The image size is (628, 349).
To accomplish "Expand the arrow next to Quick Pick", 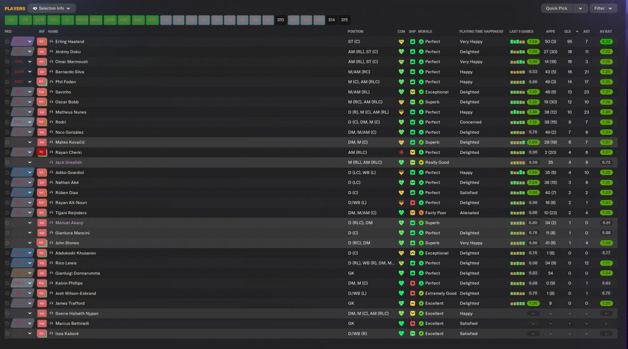I will [x=581, y=8].
